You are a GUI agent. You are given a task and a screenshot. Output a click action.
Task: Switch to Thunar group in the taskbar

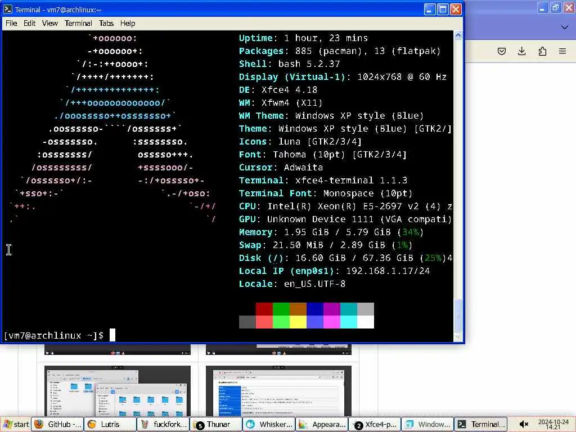click(216, 424)
